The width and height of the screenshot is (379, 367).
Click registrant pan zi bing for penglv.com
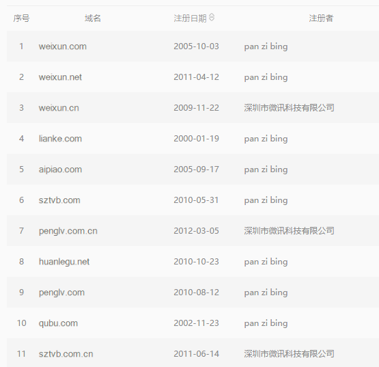pyautogui.click(x=266, y=293)
